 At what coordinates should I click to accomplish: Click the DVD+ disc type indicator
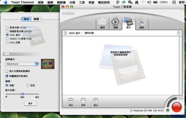click(180, 98)
